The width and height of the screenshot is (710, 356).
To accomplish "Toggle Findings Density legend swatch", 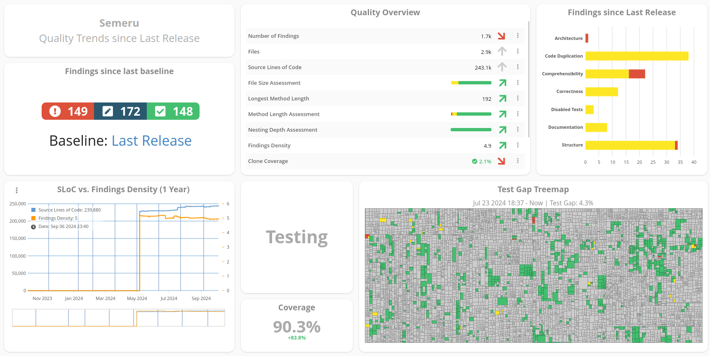I will (33, 218).
